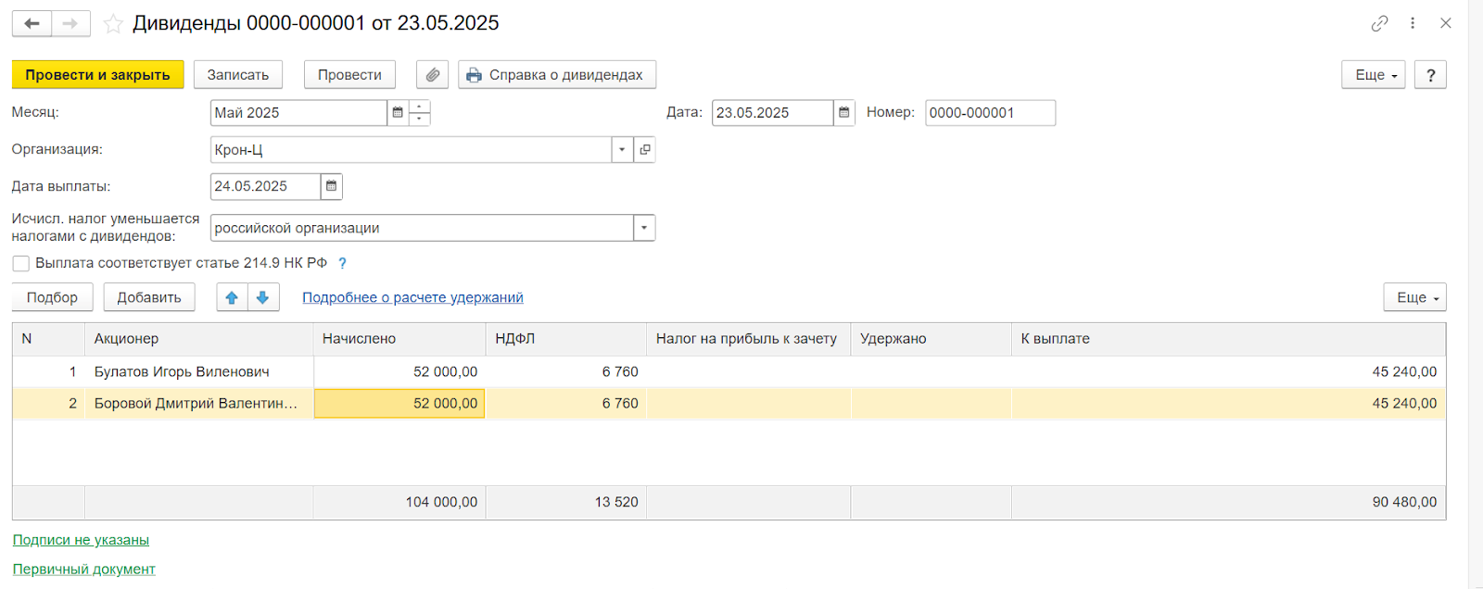Image resolution: width=1483 pixels, height=589 pixels.
Task: Open the table Еще menu
Action: tap(1414, 297)
